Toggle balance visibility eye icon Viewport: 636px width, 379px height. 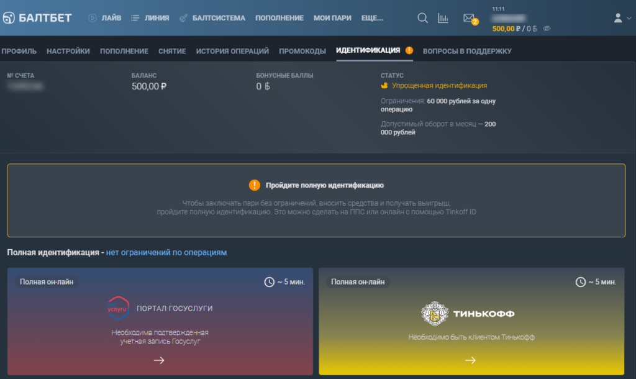click(x=547, y=29)
